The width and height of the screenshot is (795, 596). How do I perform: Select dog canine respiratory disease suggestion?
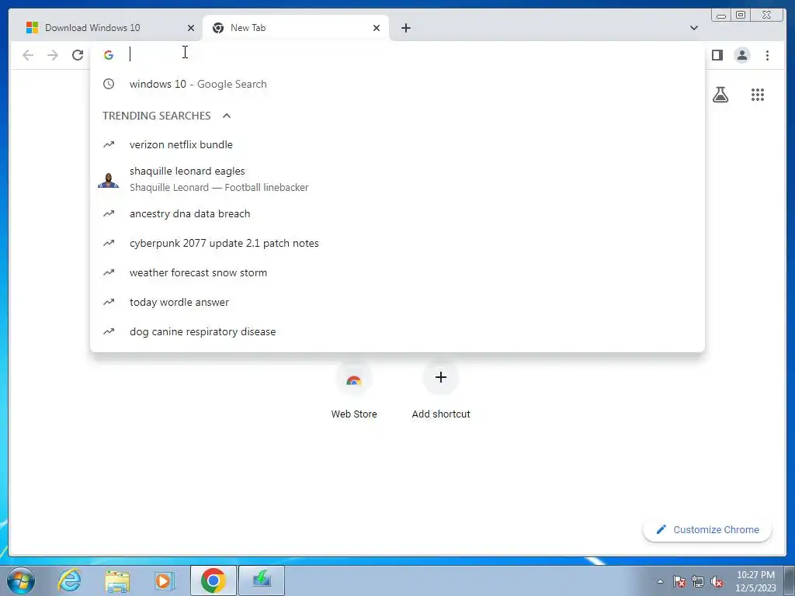[x=397, y=331]
